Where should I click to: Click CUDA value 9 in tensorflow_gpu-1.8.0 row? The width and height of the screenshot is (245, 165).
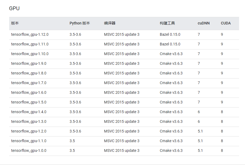(222, 73)
